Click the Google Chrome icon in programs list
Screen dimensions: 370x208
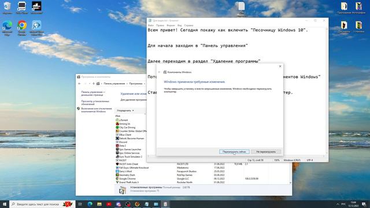pos(117,179)
